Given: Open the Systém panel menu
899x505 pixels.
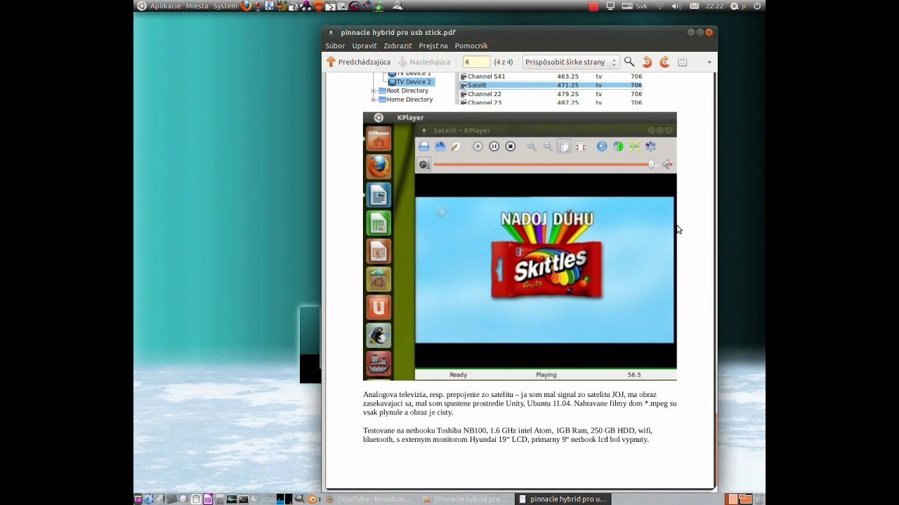Looking at the screenshot, I should (x=225, y=6).
